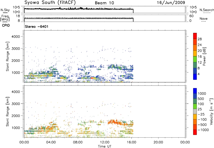
Task: Click the 16:00 time tick label
Action: click(131, 142)
